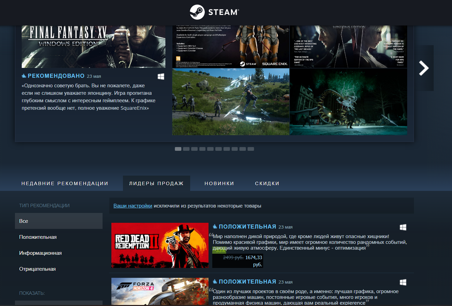
Task: Click the review text starting "Мир наполнен дикой природой"
Action: [x=310, y=242]
